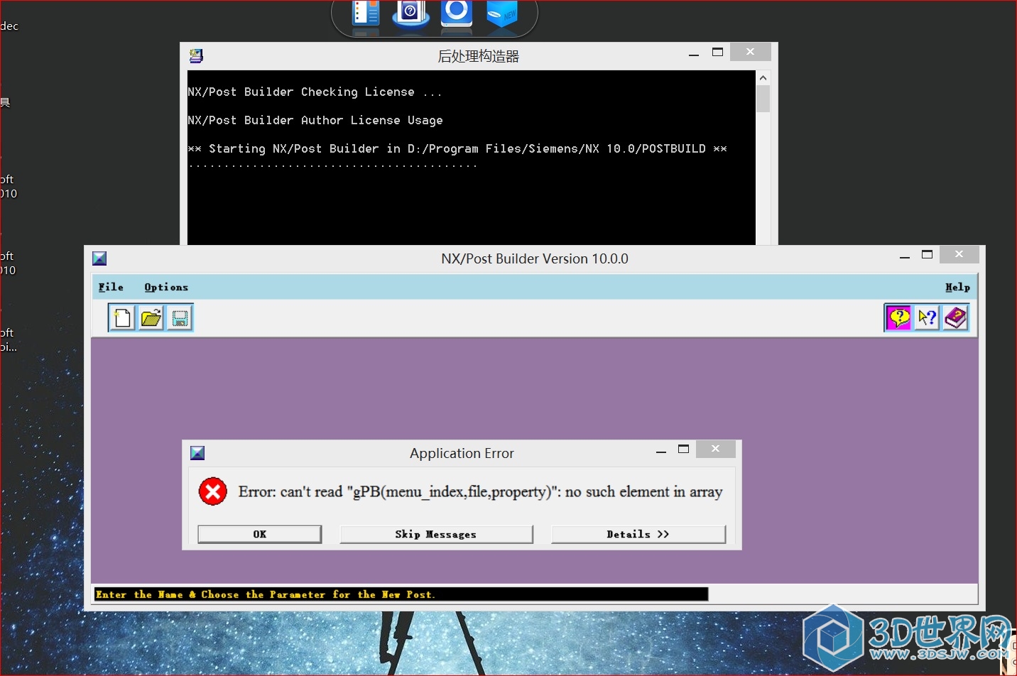Click console scrollbar up arrow
The image size is (1017, 676).
point(763,77)
